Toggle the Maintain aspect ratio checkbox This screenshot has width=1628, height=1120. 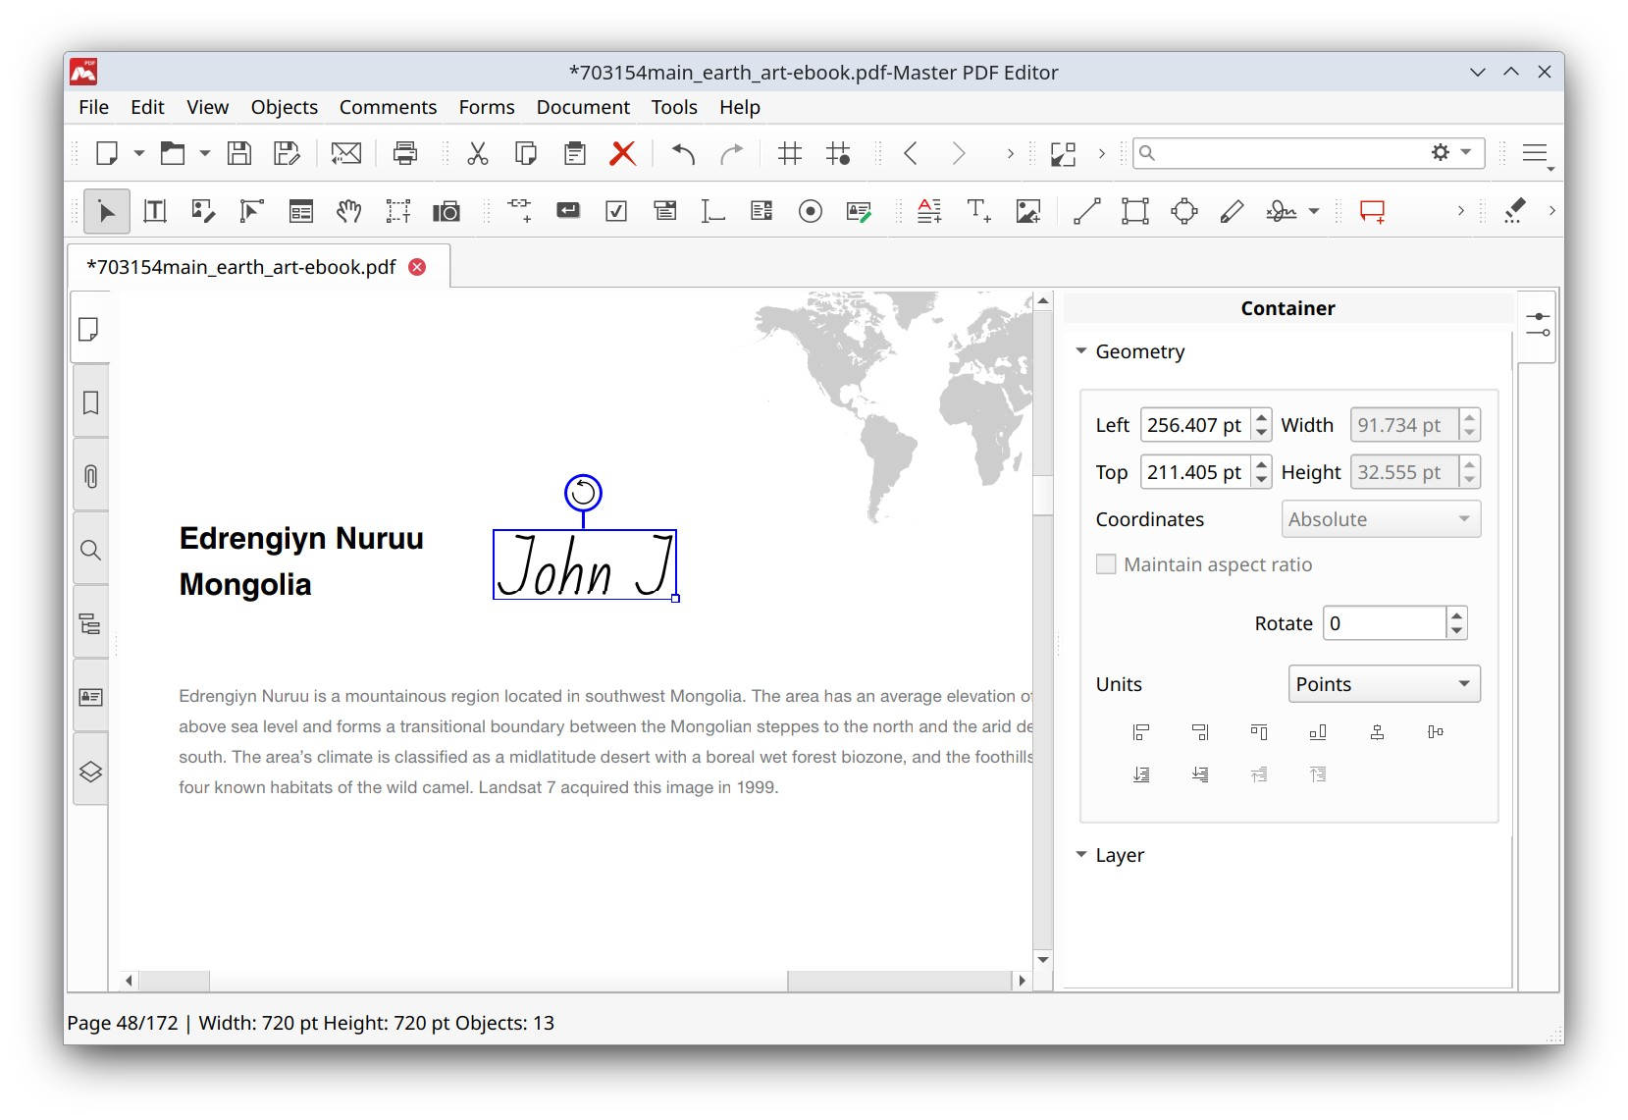click(1106, 564)
